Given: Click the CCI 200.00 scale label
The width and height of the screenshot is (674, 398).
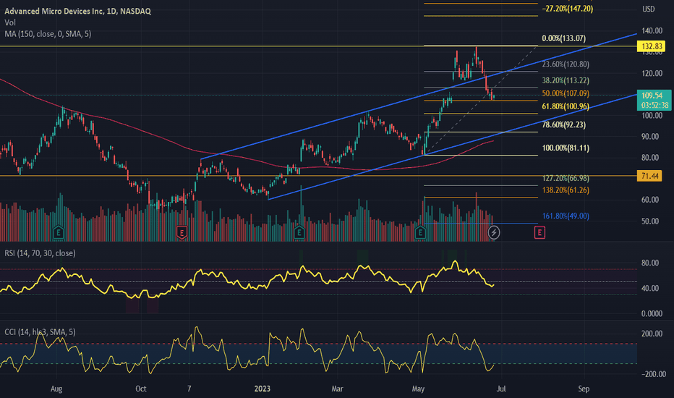Looking at the screenshot, I should click(x=652, y=334).
